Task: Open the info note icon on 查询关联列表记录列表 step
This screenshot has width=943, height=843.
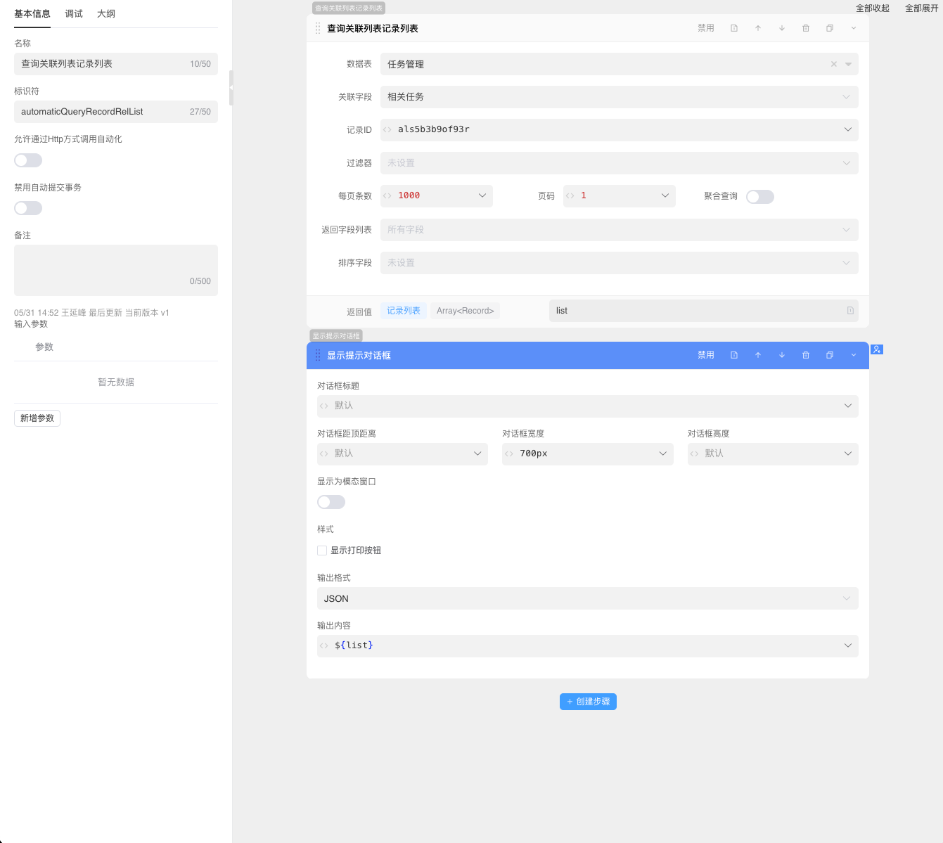Action: [x=734, y=28]
